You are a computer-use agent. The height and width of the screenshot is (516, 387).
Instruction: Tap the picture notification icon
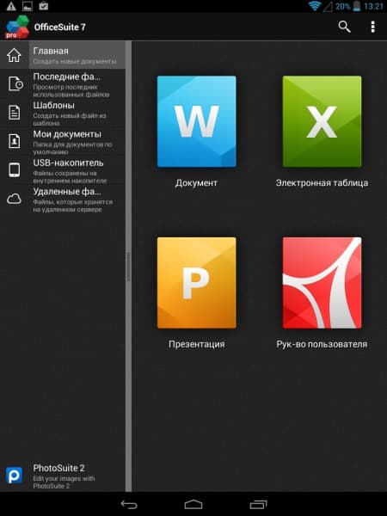(x=28, y=6)
